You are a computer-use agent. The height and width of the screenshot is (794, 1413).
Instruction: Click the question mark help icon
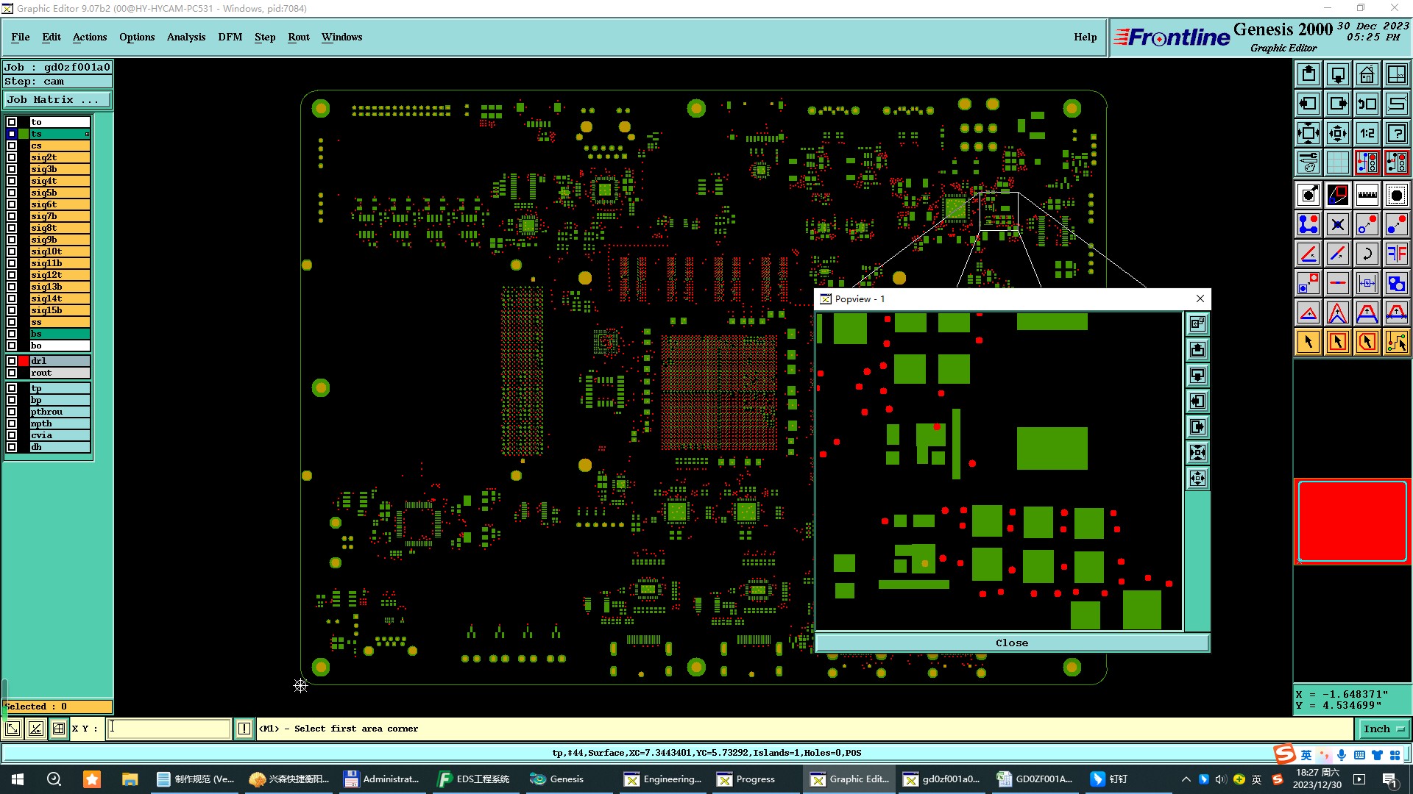tap(1397, 133)
